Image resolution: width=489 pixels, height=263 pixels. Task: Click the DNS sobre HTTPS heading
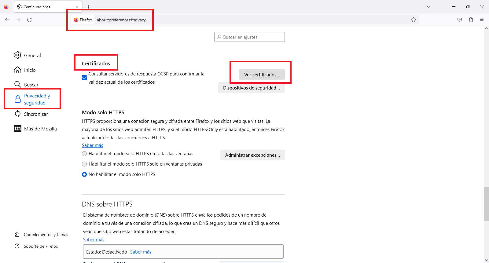[107, 204]
